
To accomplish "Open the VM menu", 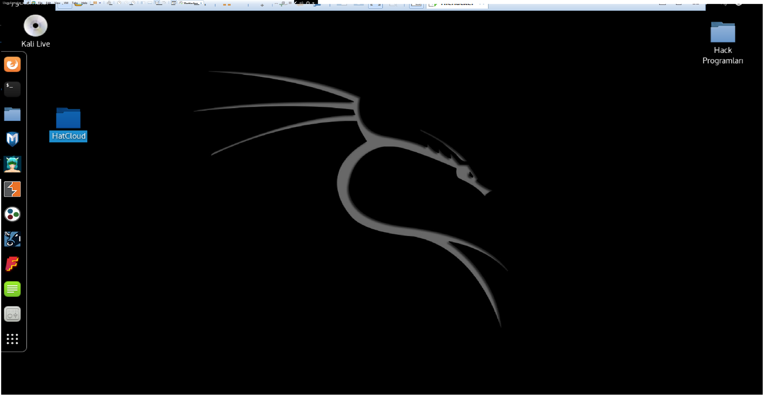I will click(66, 3).
